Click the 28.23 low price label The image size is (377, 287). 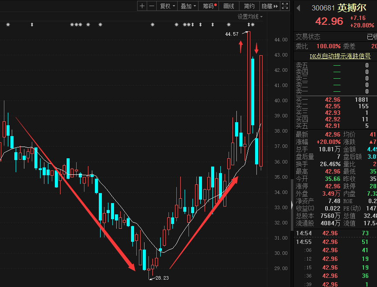click(x=162, y=278)
